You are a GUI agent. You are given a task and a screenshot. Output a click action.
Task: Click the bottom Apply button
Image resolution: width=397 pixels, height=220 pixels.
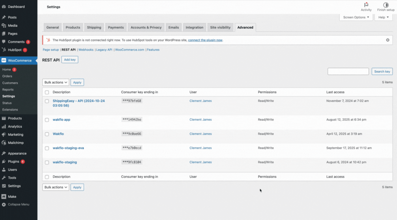(77, 187)
